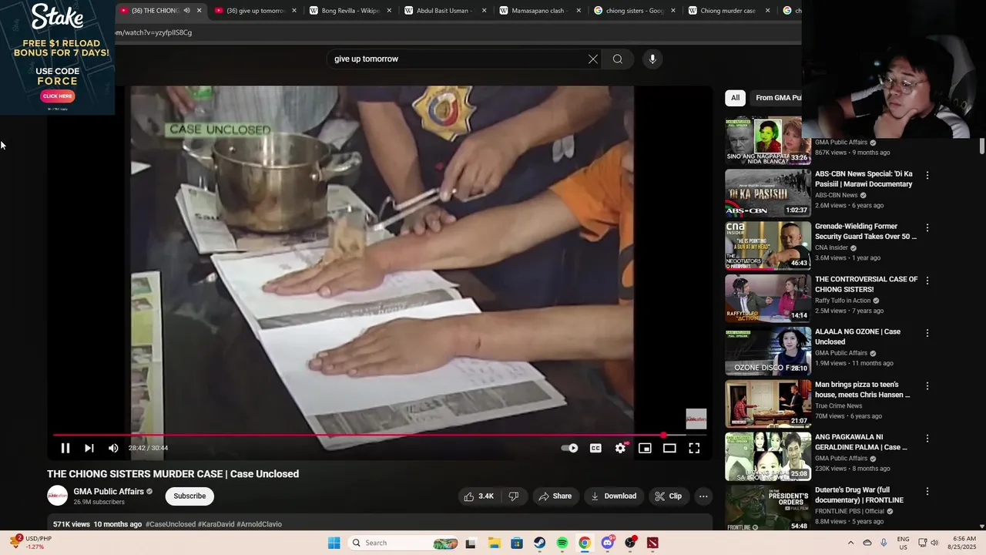Mute the video player volume
The height and width of the screenshot is (555, 986).
click(113, 448)
